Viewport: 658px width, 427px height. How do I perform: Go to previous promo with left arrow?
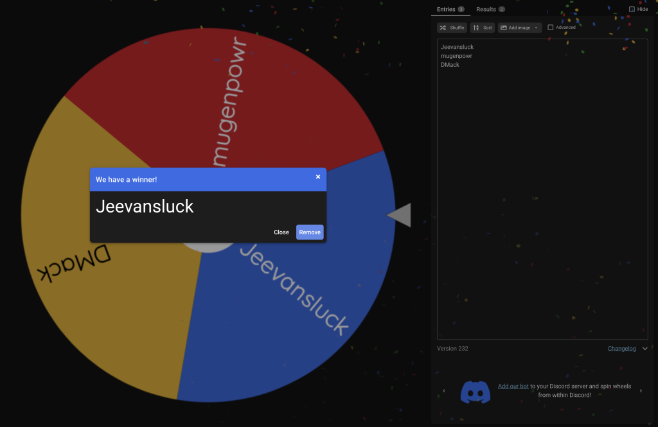pyautogui.click(x=444, y=391)
